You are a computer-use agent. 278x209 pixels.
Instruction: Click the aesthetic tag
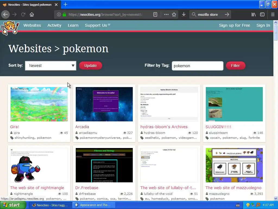pyautogui.click(x=152, y=138)
